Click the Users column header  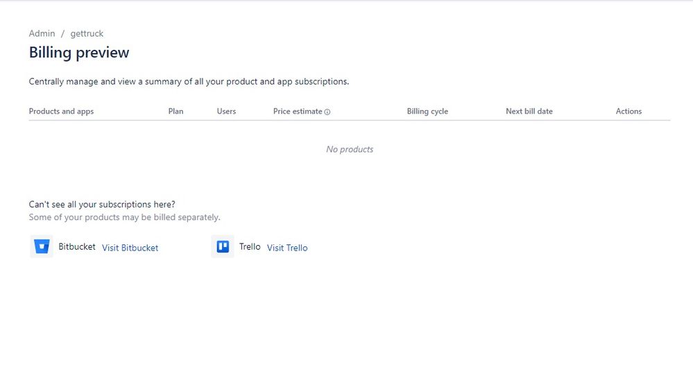tap(226, 111)
